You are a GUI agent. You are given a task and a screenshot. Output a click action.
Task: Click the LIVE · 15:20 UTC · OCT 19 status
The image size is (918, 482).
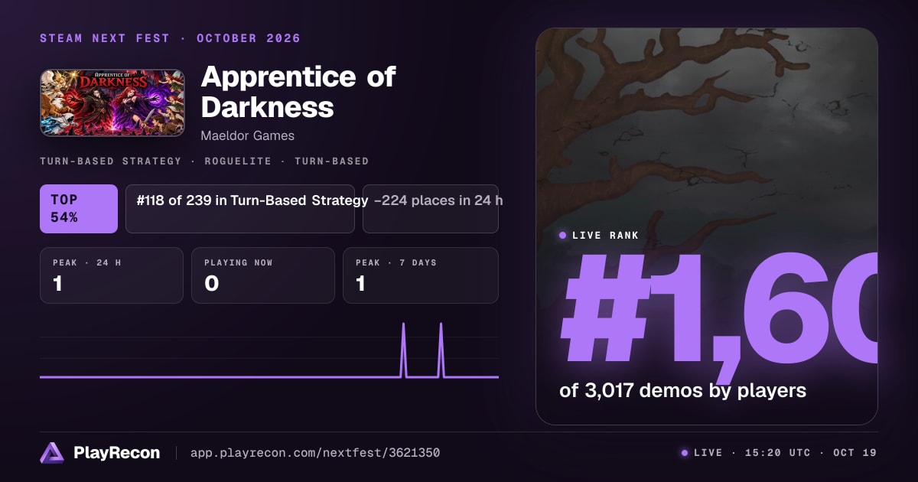pyautogui.click(x=779, y=453)
